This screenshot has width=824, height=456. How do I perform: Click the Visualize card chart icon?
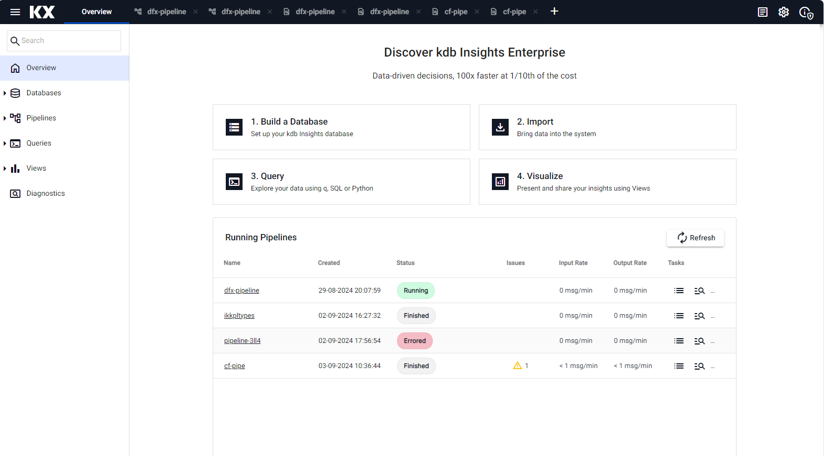pos(500,182)
